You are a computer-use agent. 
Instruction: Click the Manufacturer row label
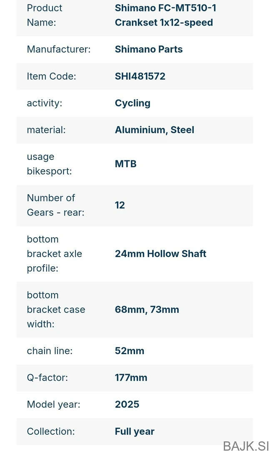pos(58,49)
